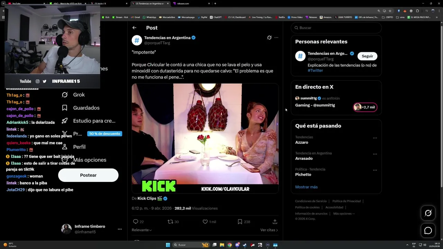This screenshot has width=443, height=249.
Task: Open #Twitter hashtag link
Action: click(315, 70)
